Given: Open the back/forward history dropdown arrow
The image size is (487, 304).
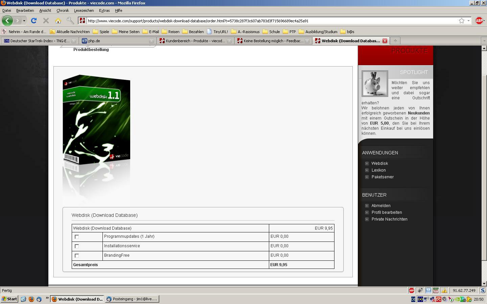Looking at the screenshot, I should pyautogui.click(x=24, y=21).
